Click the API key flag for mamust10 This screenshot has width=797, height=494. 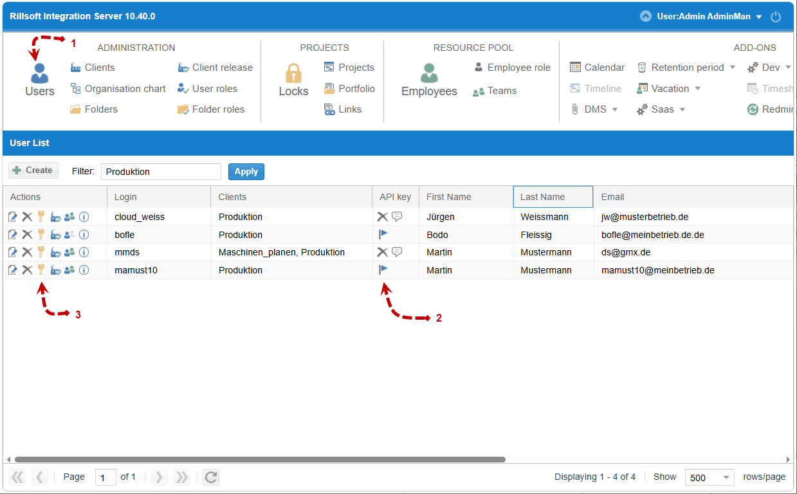tap(383, 270)
